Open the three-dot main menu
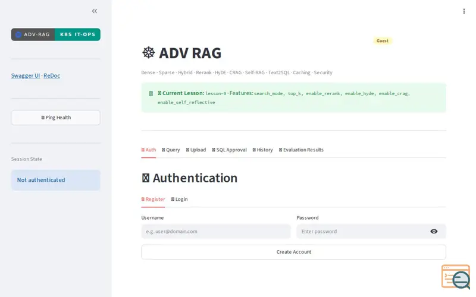 tap(464, 11)
